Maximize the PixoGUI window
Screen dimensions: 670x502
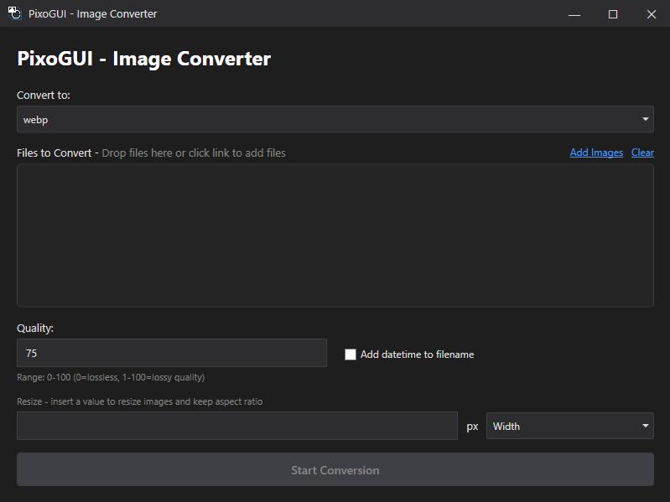tap(613, 14)
